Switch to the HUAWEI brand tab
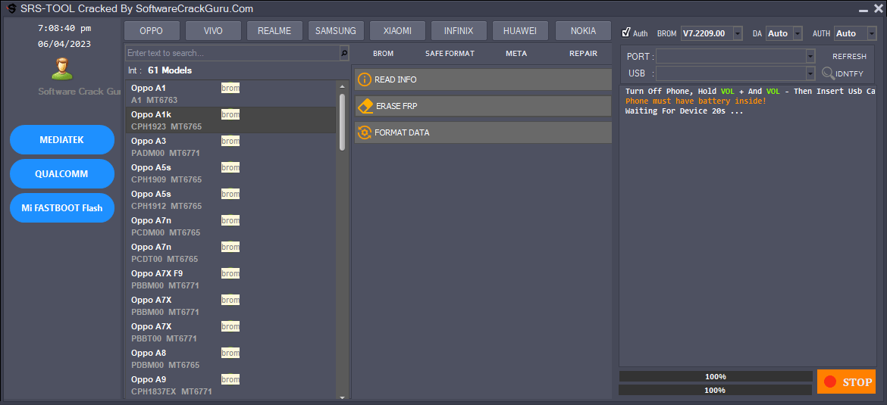This screenshot has width=887, height=405. click(x=520, y=30)
